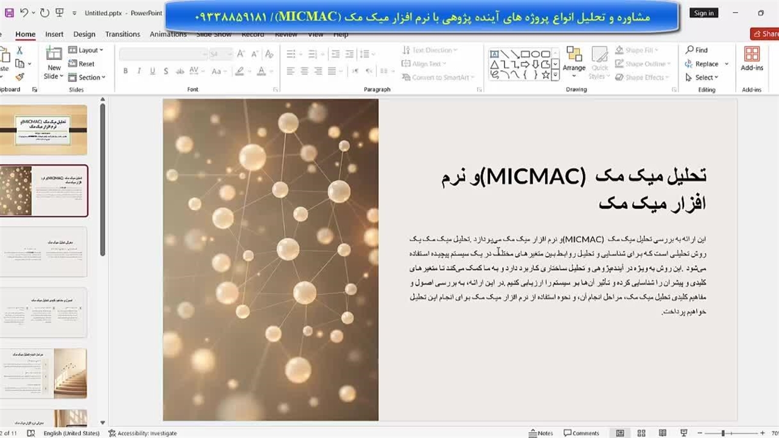The image size is (779, 438).
Task: Click the Find magnifier icon
Action: point(690,50)
